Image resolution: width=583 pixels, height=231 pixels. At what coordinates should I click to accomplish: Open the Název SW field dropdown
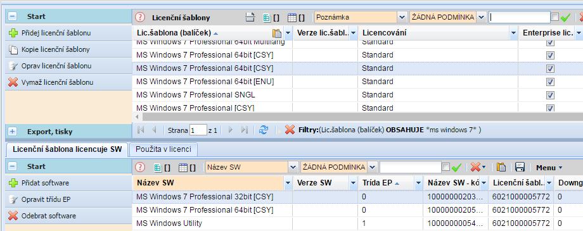(293, 167)
